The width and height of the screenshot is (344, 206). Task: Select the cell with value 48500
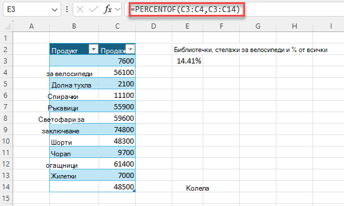117,187
